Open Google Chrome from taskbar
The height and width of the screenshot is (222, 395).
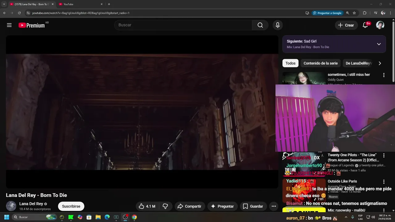pyautogui.click(x=134, y=217)
